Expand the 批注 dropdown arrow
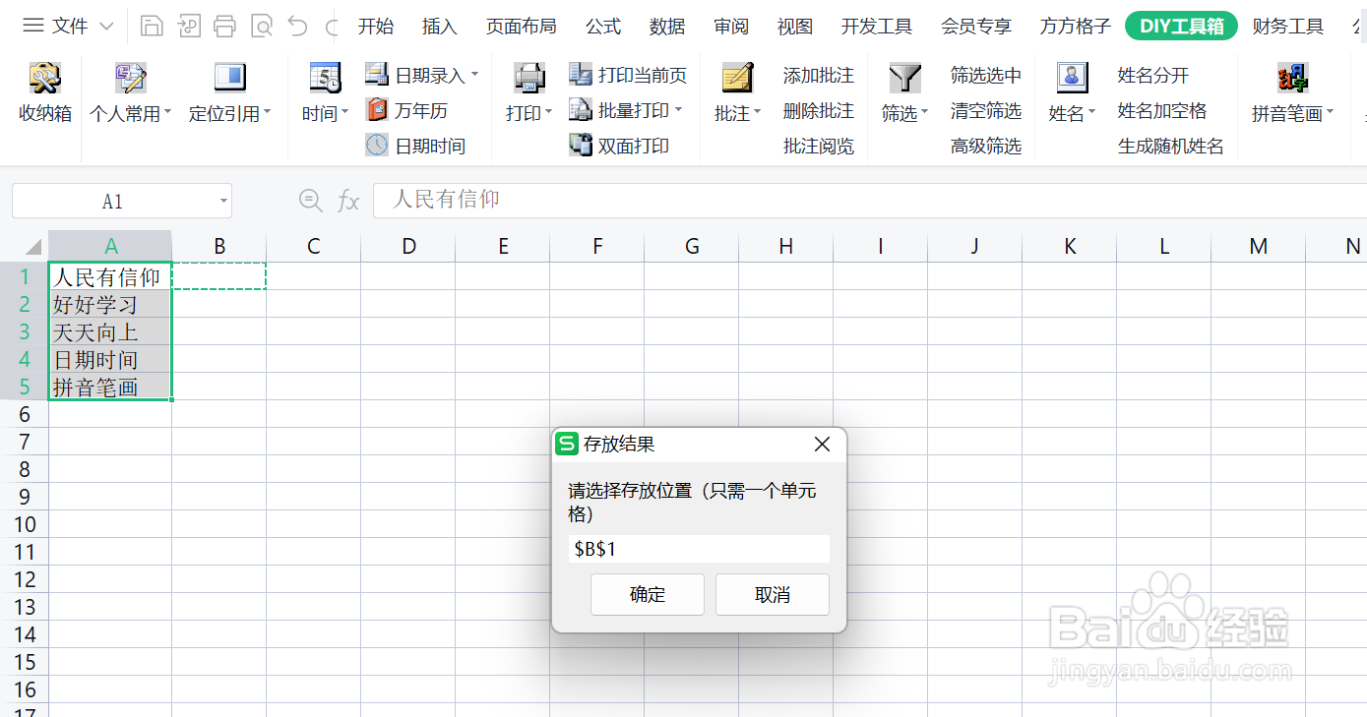1367x717 pixels. click(757, 113)
